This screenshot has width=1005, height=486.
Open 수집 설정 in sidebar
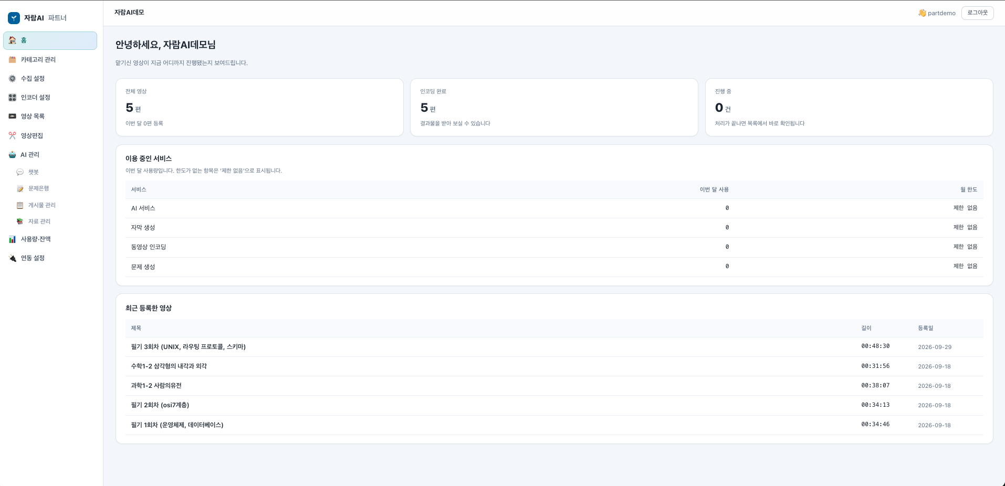pyautogui.click(x=50, y=79)
